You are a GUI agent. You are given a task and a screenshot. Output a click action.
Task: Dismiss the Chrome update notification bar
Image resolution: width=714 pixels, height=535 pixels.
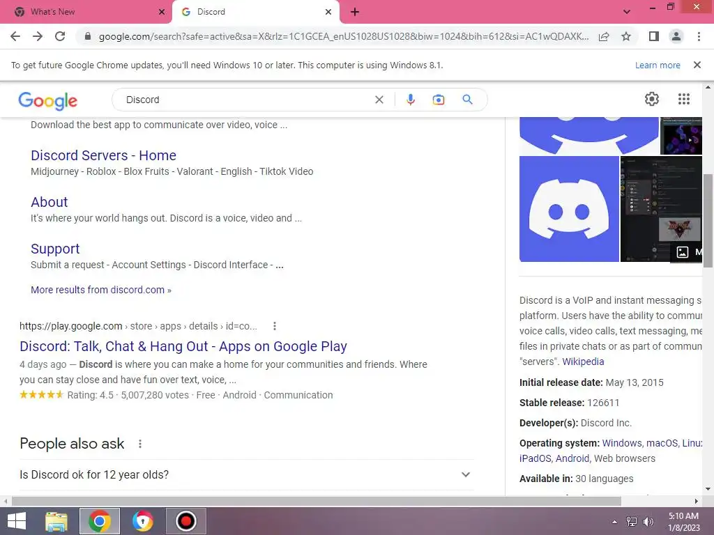(x=697, y=65)
